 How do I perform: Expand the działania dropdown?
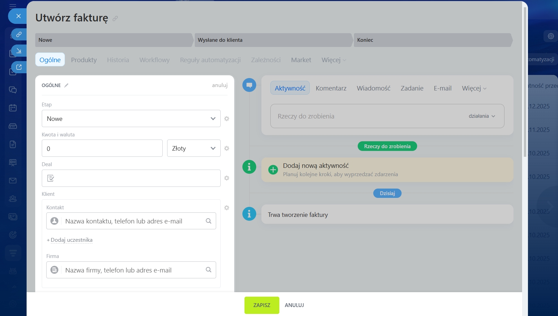(482, 116)
